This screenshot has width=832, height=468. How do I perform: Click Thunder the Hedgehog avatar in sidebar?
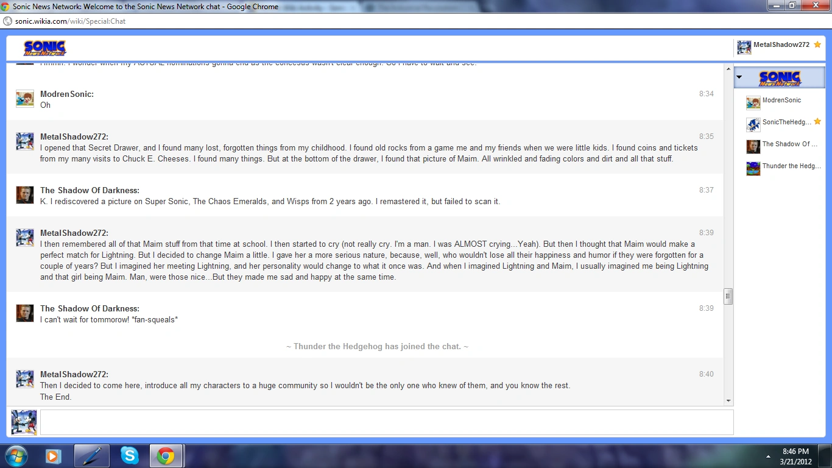[753, 168]
